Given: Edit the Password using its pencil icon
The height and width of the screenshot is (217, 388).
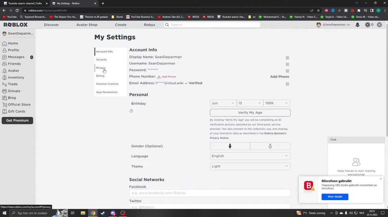Looking at the screenshot, I should [287, 71].
